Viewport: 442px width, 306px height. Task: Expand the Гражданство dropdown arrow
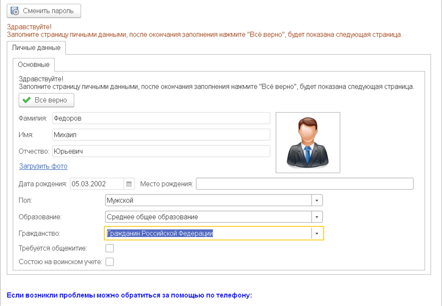(317, 233)
